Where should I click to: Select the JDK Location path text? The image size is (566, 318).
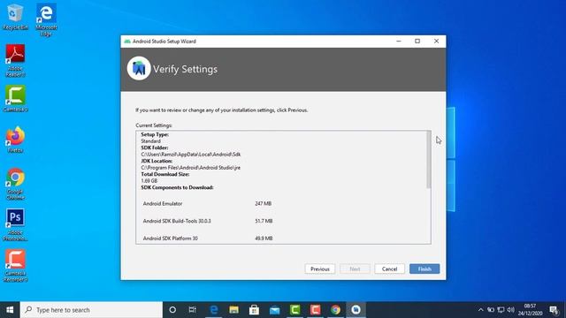(191, 168)
